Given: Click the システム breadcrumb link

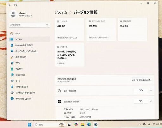Looking at the screenshot, I should pyautogui.click(x=61, y=12).
